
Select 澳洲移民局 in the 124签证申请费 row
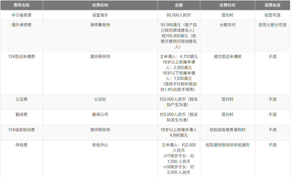click(x=100, y=73)
